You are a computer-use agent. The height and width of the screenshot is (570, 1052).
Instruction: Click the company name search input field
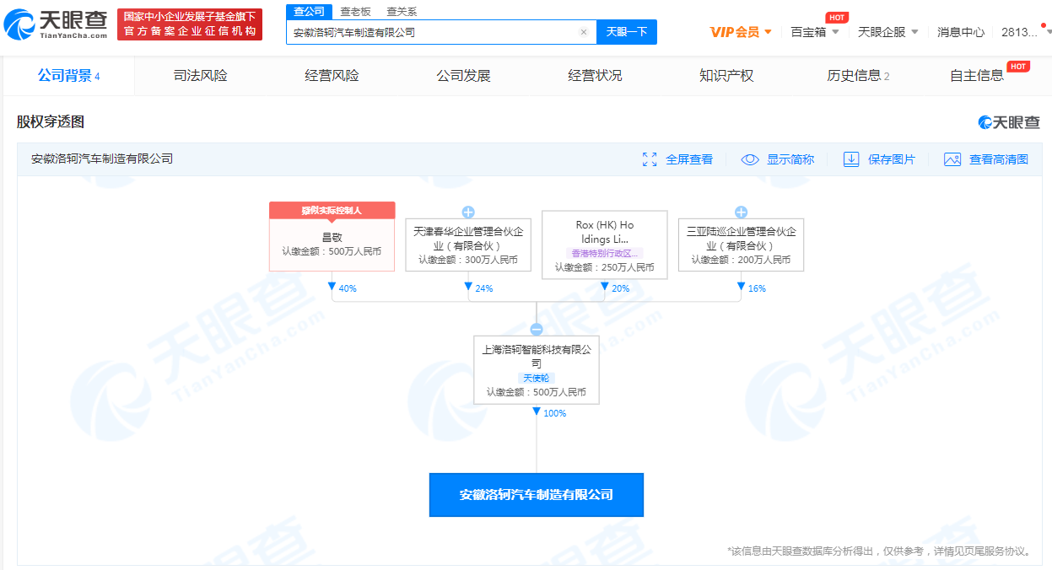(x=430, y=33)
